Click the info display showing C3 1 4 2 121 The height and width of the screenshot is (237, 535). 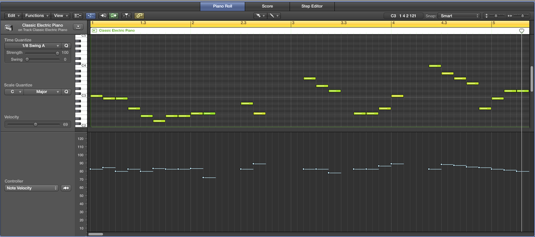[403, 16]
